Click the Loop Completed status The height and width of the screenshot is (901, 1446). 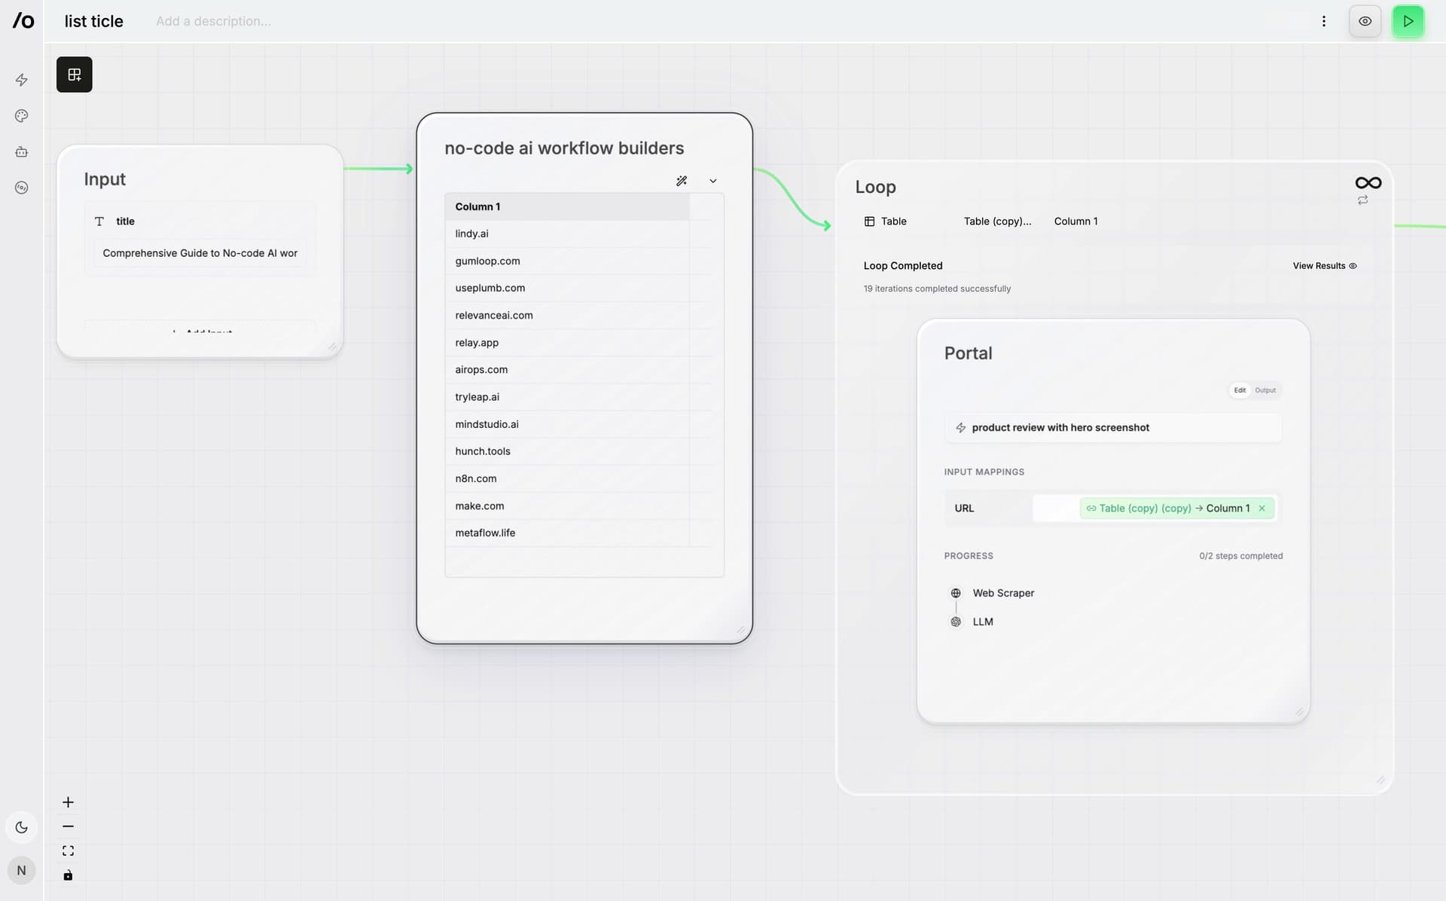pyautogui.click(x=903, y=266)
